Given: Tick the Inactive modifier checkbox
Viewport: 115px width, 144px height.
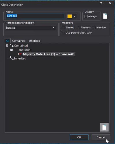Looking at the screenshot, I should (94, 27).
